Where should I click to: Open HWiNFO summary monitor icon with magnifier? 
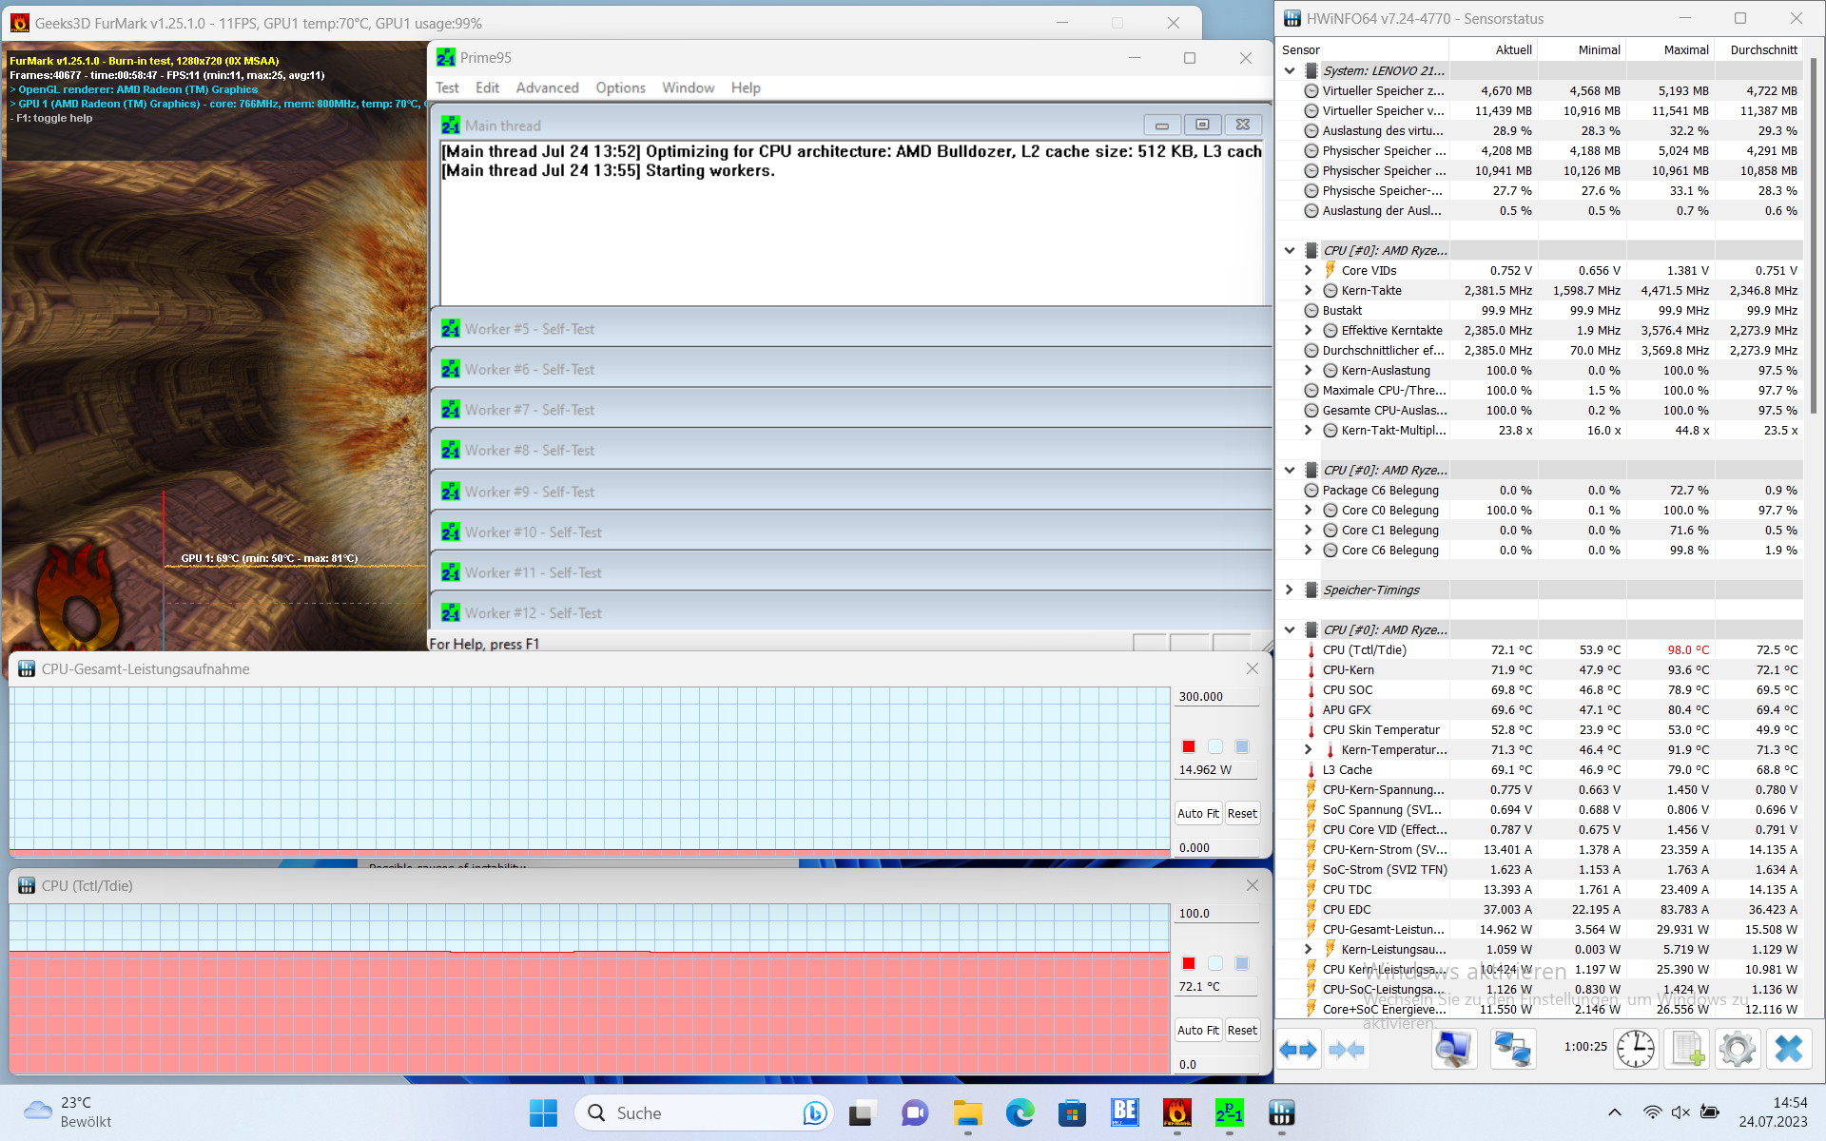coord(1453,1050)
